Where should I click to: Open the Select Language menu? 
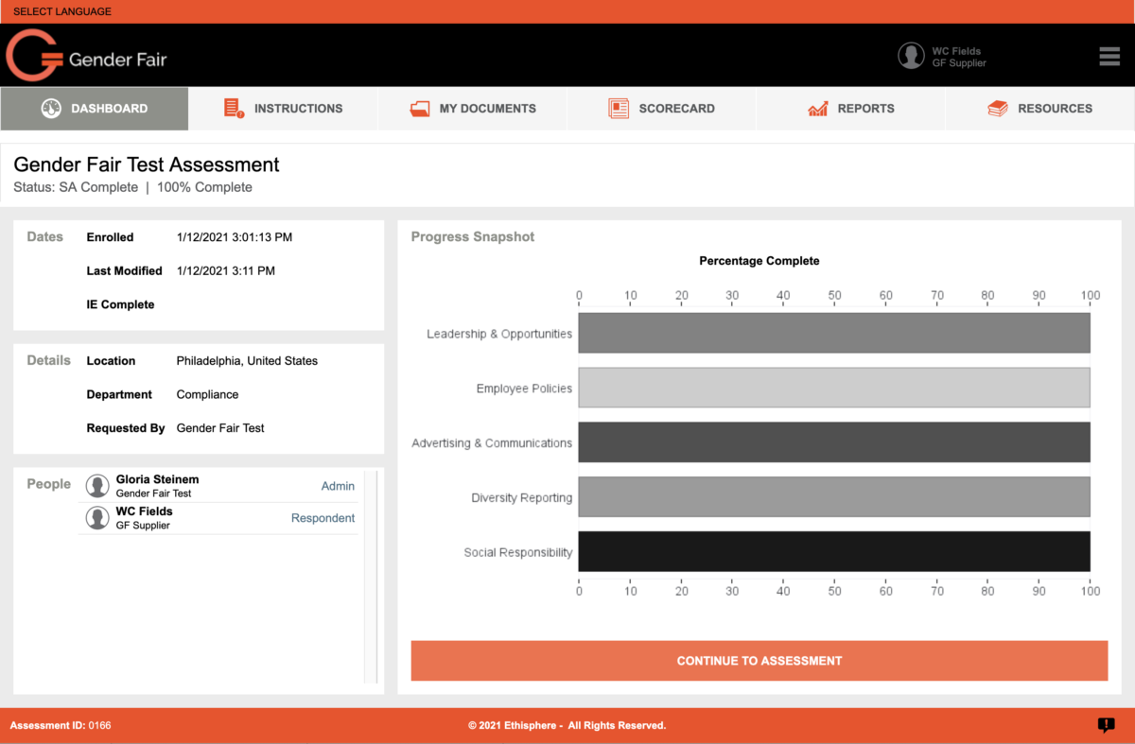tap(62, 11)
